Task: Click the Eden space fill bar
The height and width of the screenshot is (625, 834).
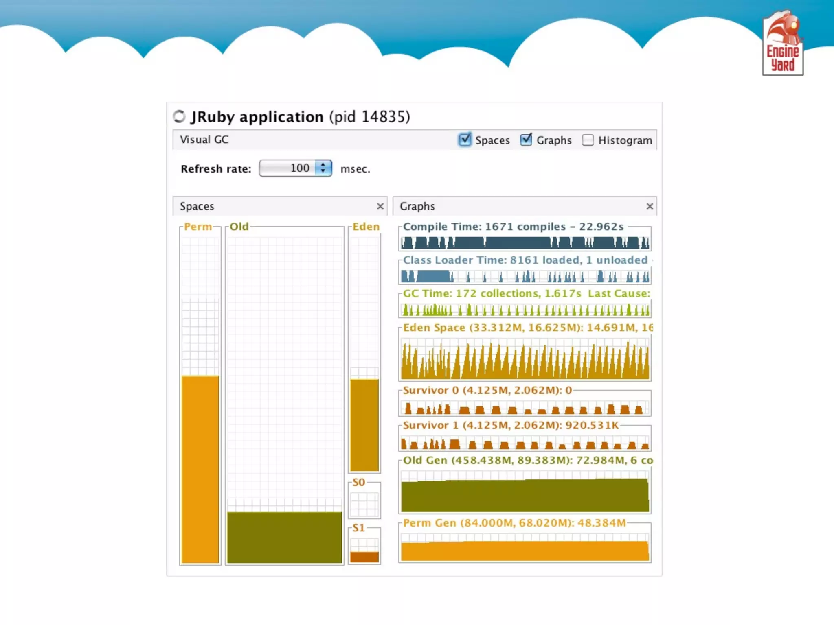Action: click(x=364, y=424)
